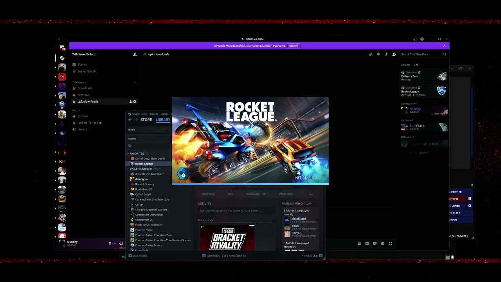Open Discord Help question mark icon

(422, 39)
